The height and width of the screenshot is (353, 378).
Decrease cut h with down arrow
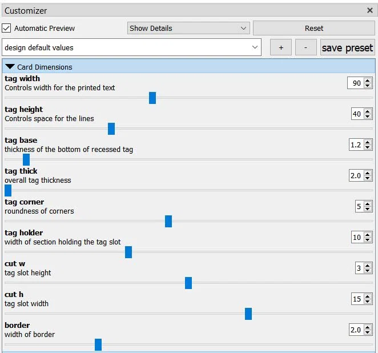367,302
